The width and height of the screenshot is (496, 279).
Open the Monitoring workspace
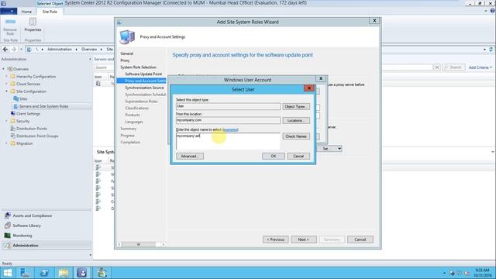point(22,236)
